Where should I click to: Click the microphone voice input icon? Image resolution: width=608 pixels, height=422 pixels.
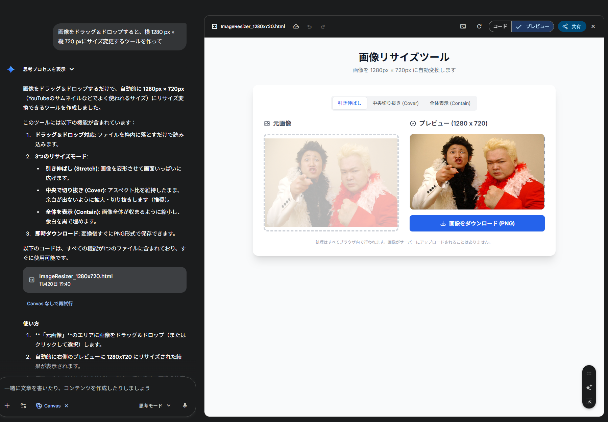pyautogui.click(x=185, y=405)
